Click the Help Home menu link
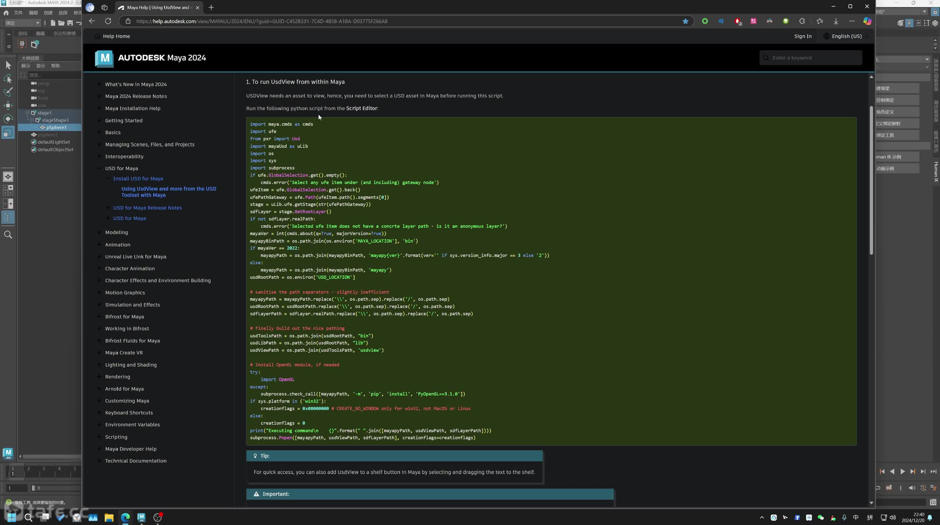The image size is (940, 525). click(x=116, y=36)
